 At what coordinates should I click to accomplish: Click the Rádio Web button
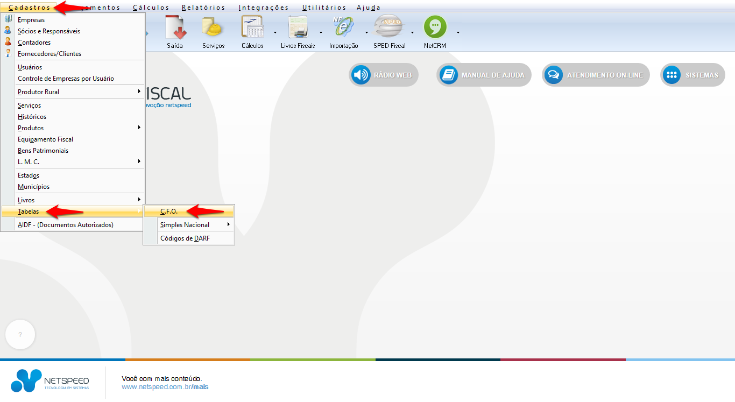click(384, 75)
